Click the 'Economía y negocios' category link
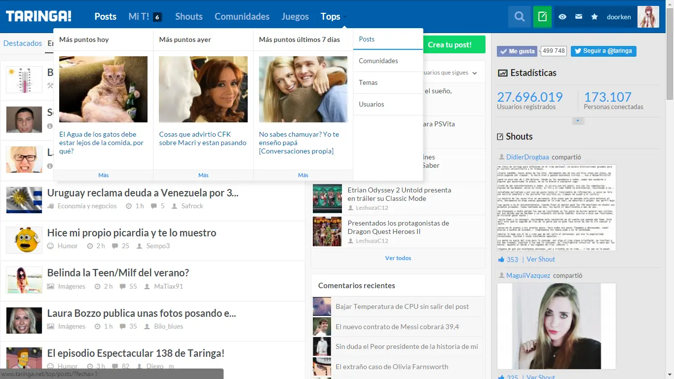674x379 pixels. (x=87, y=206)
